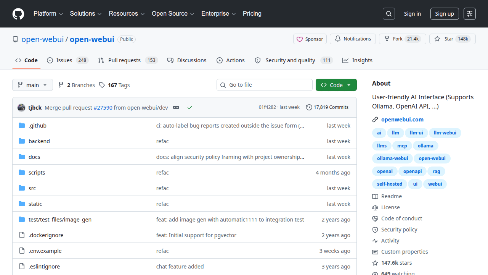This screenshot has width=488, height=275.
Task: Select the Code tab
Action: (x=26, y=60)
